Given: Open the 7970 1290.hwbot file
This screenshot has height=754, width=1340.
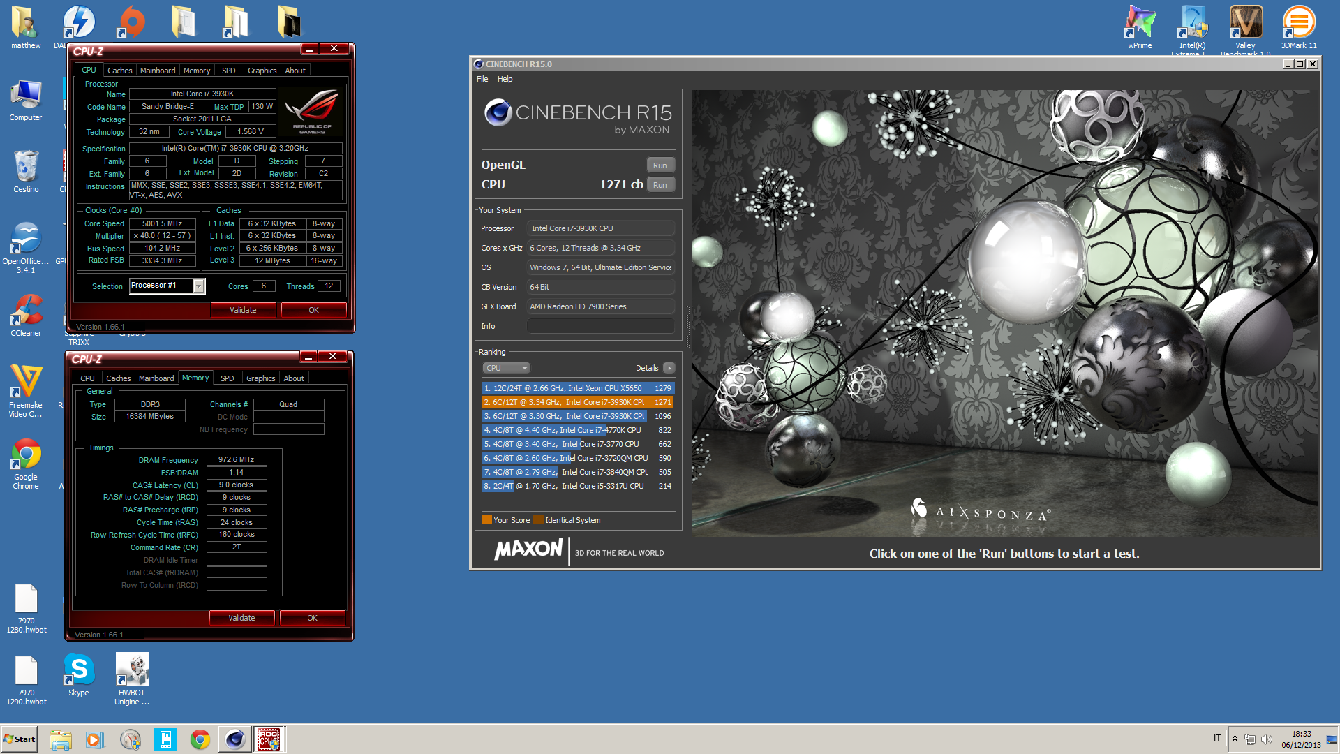Looking at the screenshot, I should coord(26,680).
